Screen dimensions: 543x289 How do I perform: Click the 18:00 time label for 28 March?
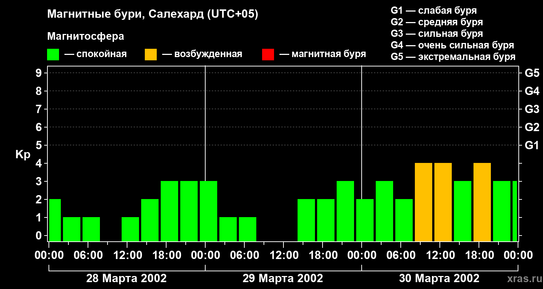click(x=166, y=255)
